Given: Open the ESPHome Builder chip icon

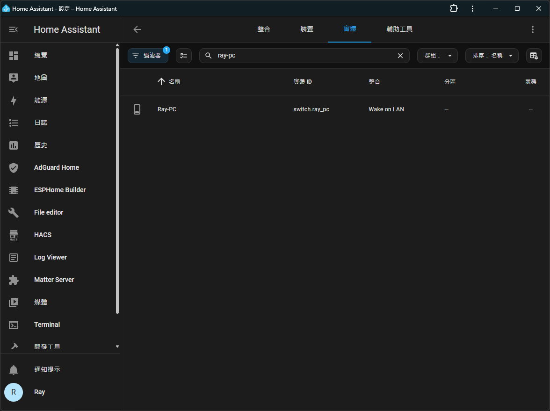Looking at the screenshot, I should coord(13,190).
